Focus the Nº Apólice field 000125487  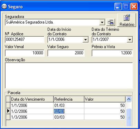25,39
